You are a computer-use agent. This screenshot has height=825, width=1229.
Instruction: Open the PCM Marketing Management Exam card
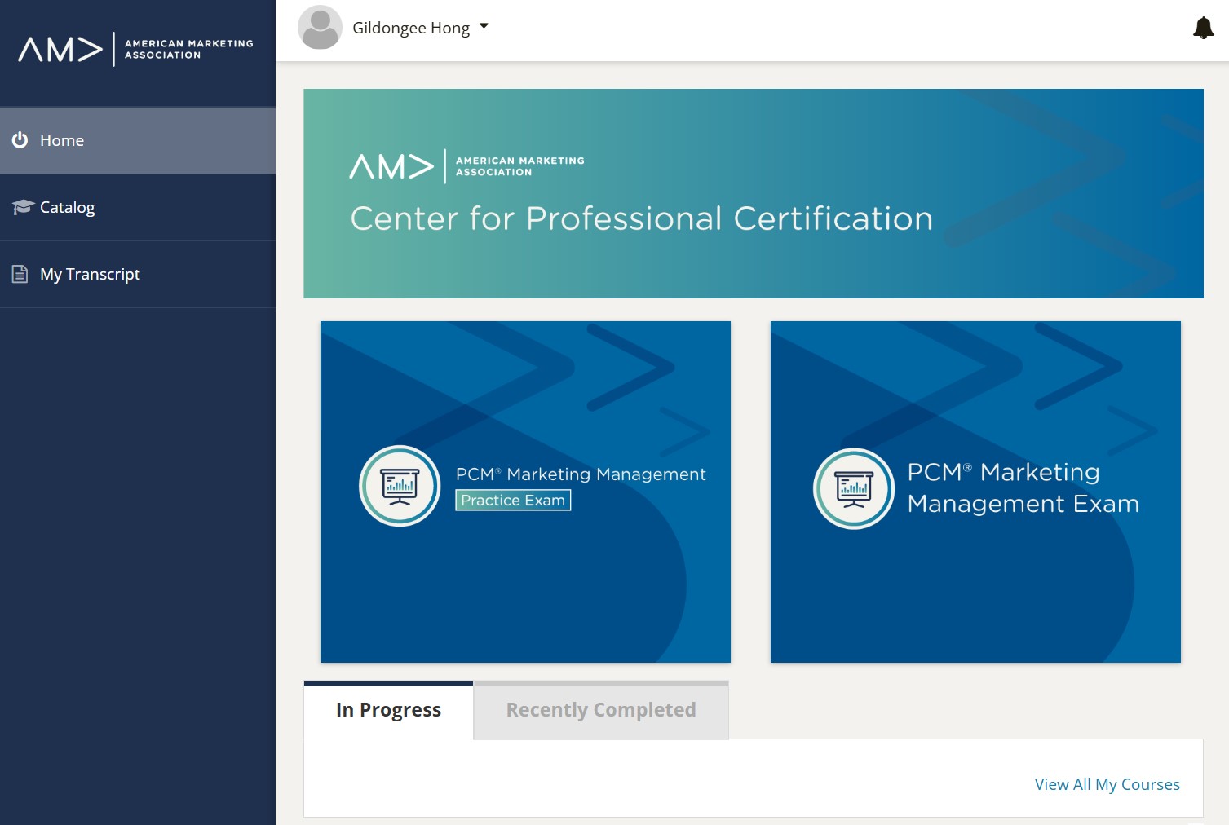tap(975, 492)
